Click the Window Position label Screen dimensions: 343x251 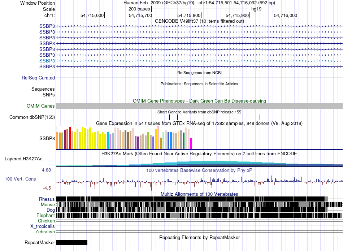[38, 3]
